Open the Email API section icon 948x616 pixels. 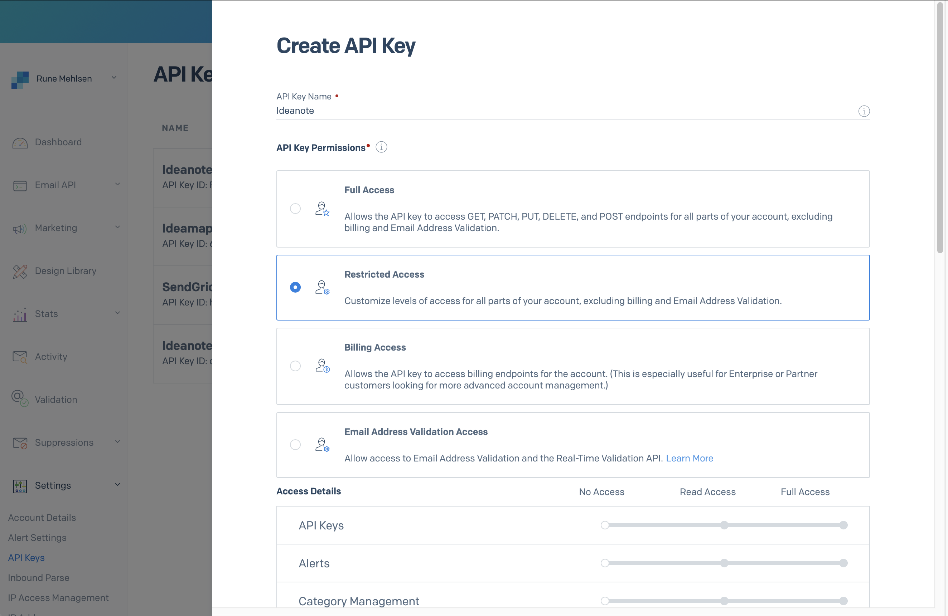[x=20, y=185]
